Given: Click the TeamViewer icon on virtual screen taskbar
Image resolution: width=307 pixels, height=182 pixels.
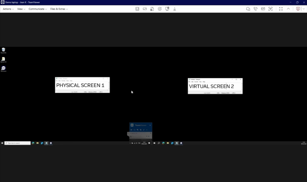Looking at the screenshot, I should coord(181,143).
